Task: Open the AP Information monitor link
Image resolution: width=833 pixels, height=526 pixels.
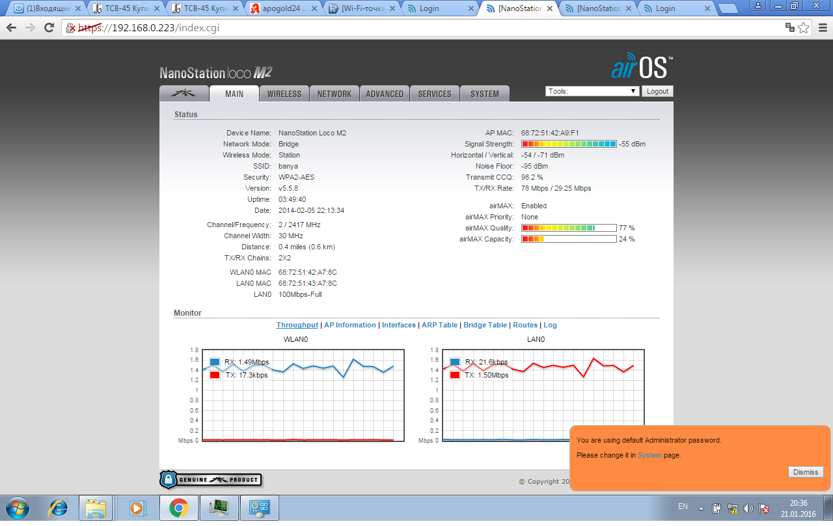Action: (350, 325)
